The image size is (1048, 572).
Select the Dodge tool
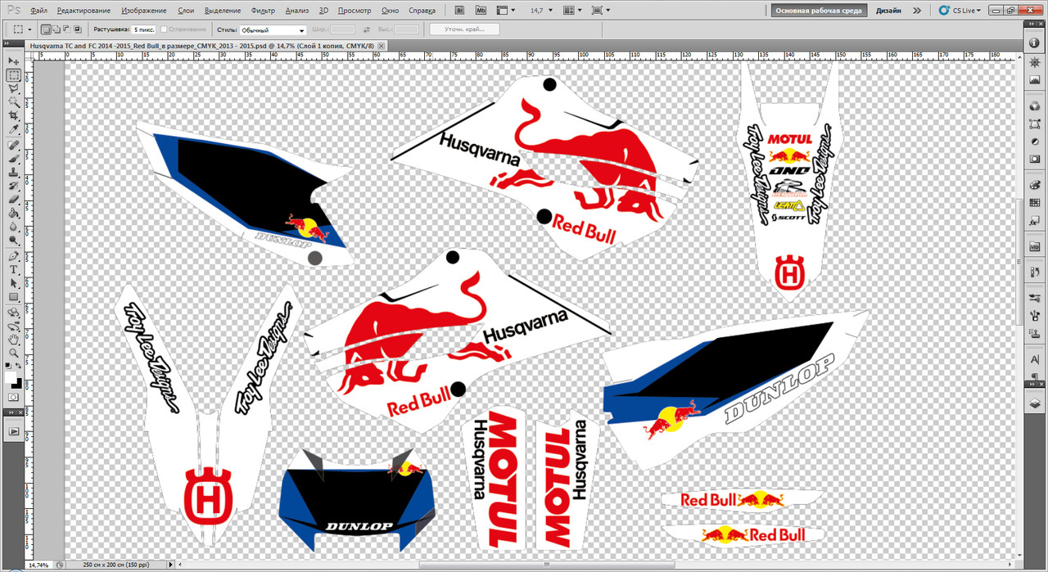14,240
